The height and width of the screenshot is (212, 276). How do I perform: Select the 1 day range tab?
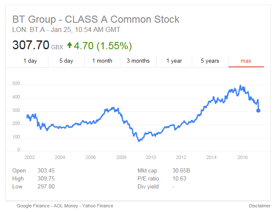[30, 61]
